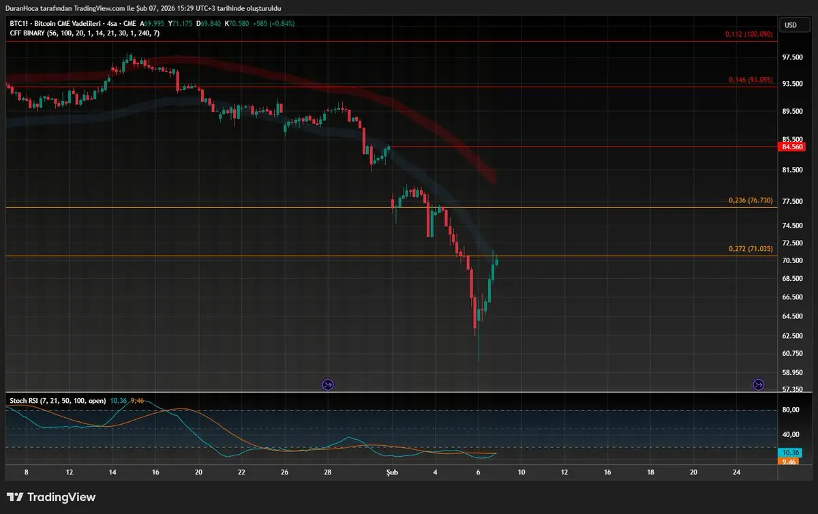818x514 pixels.
Task: Click the 28 date on the time axis
Action: [328, 472]
